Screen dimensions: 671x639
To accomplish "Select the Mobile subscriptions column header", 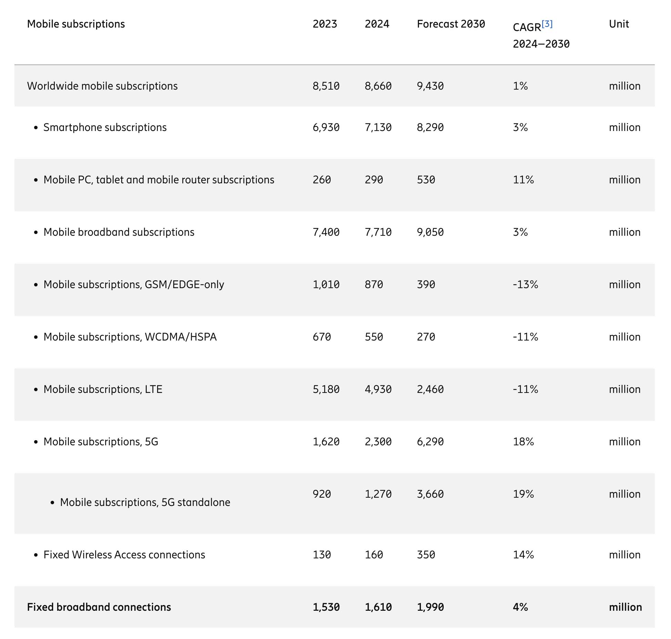I will 76,24.
